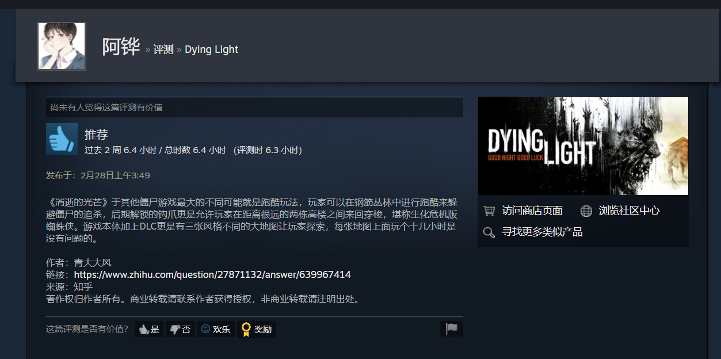Click the 推荐 recommended heading
This screenshot has height=359, width=721.
(96, 135)
